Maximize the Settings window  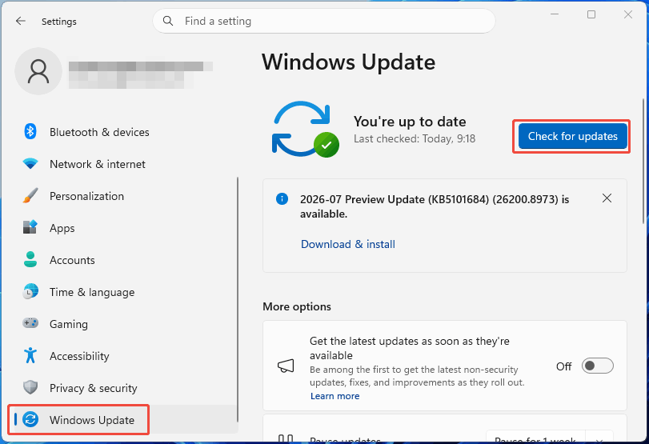click(x=591, y=14)
